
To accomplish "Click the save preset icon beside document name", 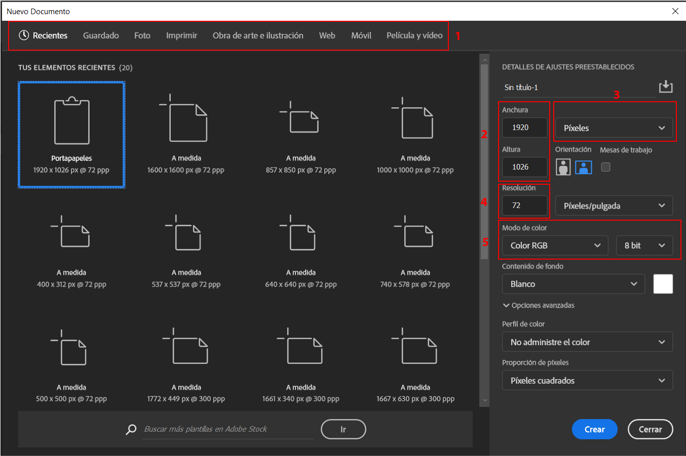I will click(666, 87).
